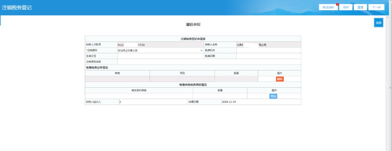This screenshot has height=151, width=392.
Task: Click the 重置 reset button
Action: 360,7
